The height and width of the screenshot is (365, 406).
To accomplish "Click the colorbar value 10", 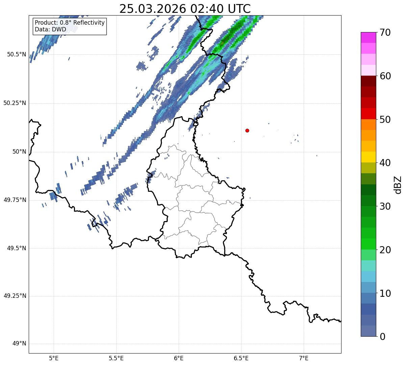I will click(x=385, y=293).
